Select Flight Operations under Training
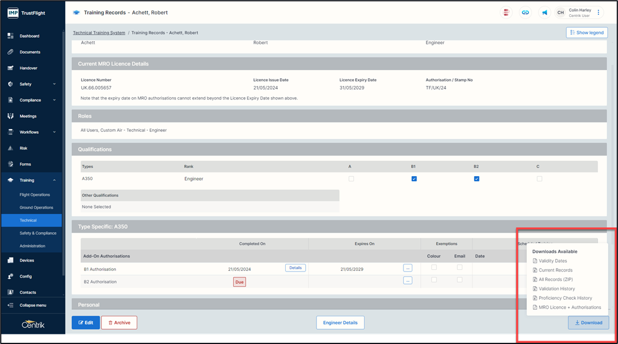This screenshot has height=344, width=618. [35, 194]
